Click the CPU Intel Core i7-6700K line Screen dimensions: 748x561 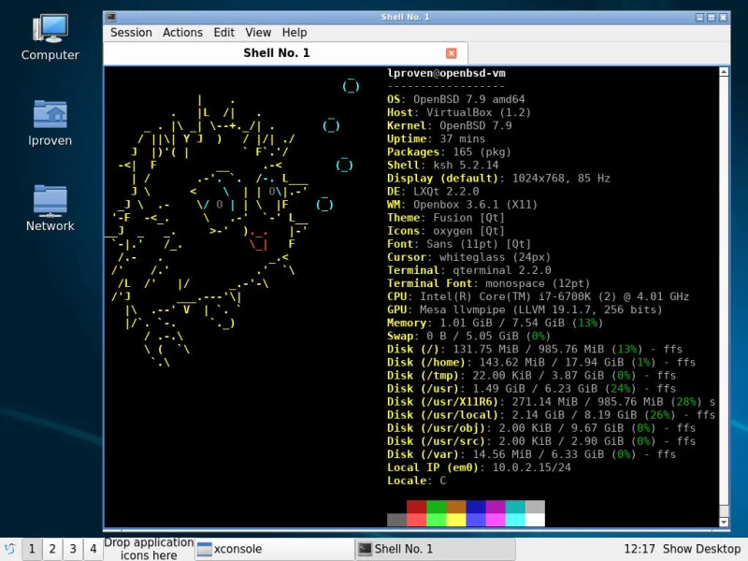539,296
